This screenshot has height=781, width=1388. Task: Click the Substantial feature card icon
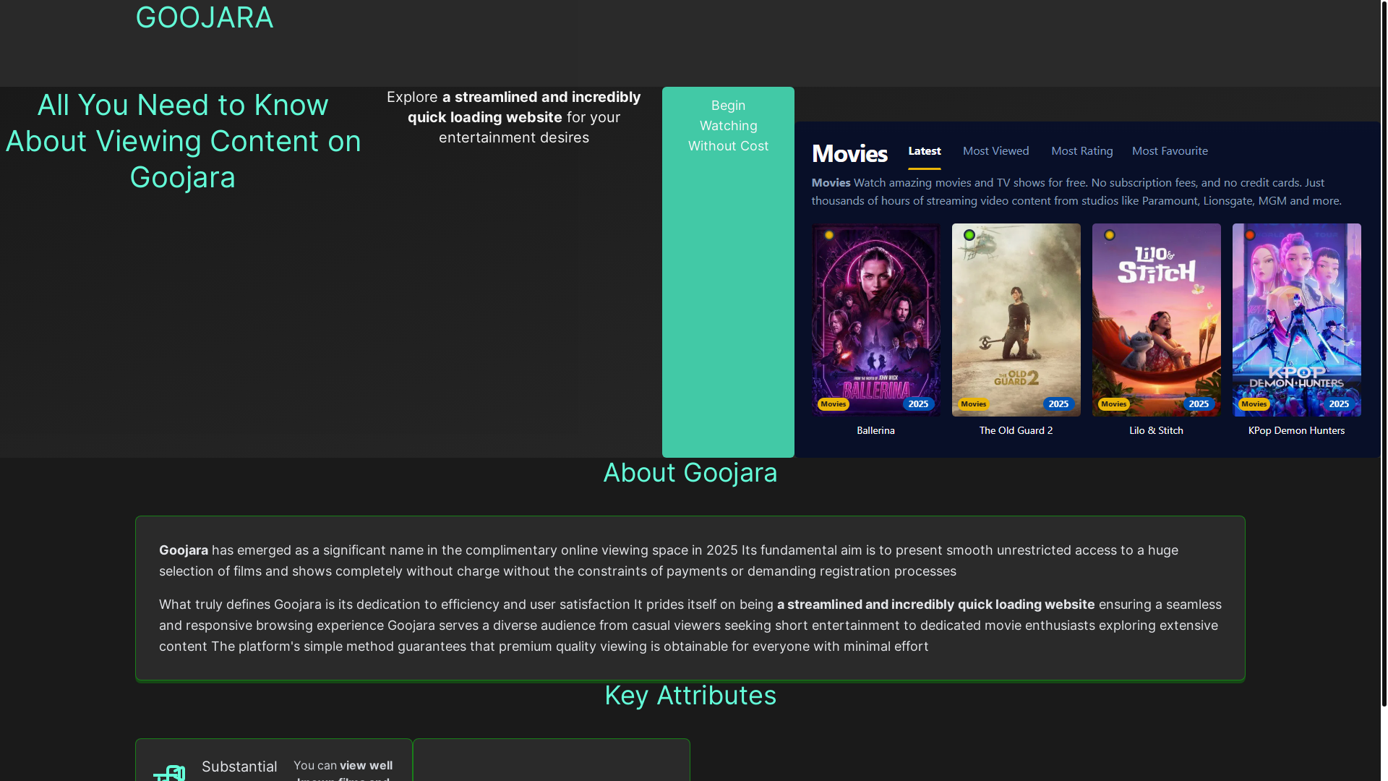coord(169,773)
